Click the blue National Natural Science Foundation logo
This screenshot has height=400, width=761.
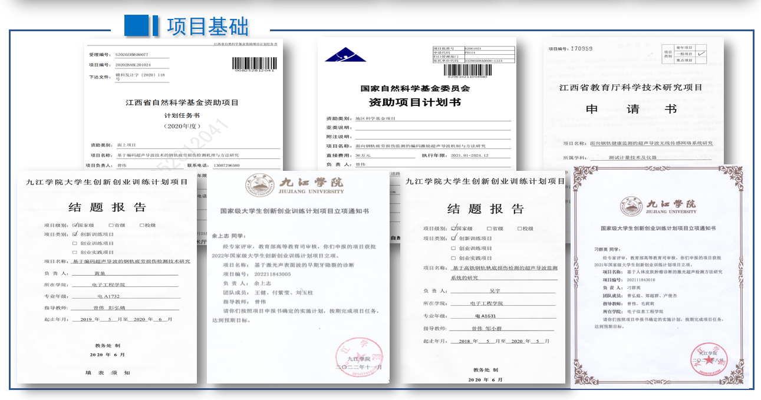(345, 55)
